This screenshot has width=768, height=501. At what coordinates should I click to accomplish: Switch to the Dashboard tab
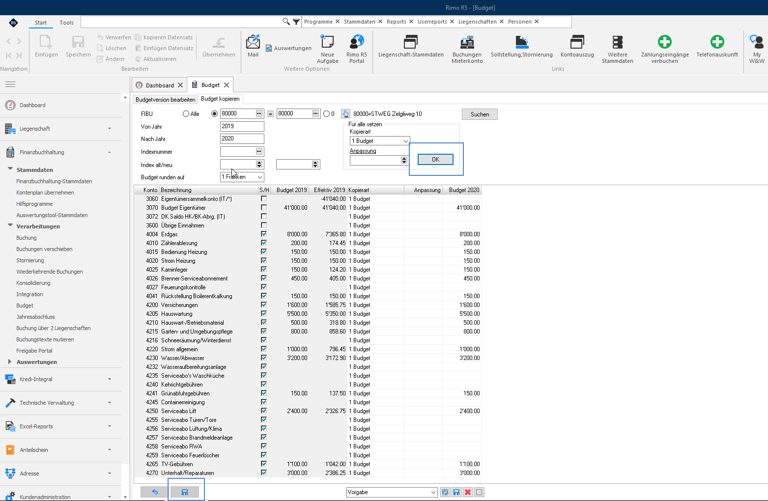pos(159,85)
